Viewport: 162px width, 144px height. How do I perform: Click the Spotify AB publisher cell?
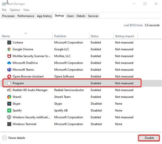pyautogui.click(x=61, y=111)
